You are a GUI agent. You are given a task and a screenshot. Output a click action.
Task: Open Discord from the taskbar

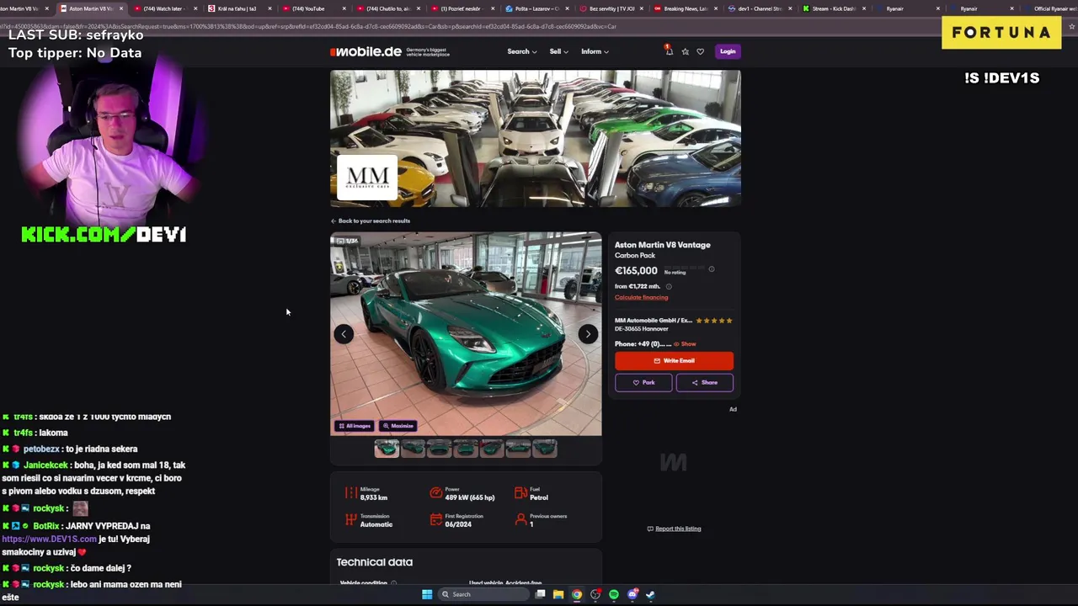click(x=632, y=594)
